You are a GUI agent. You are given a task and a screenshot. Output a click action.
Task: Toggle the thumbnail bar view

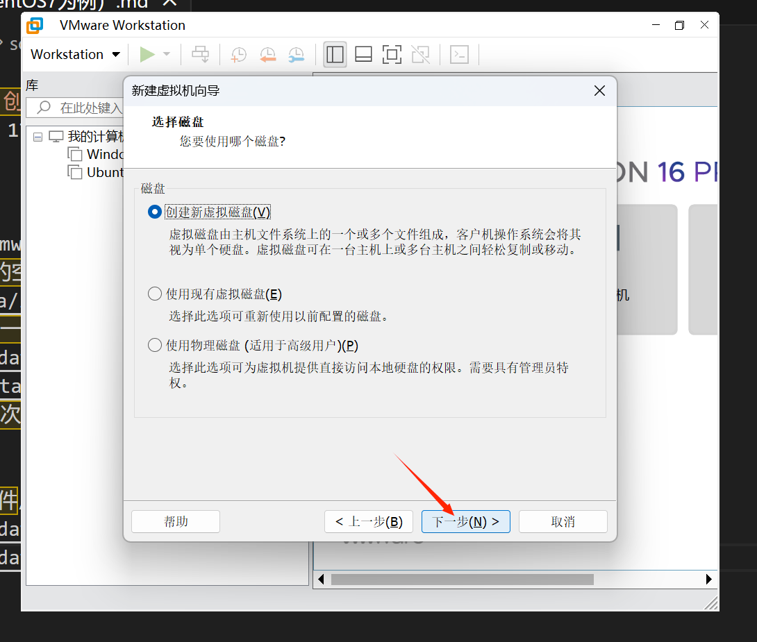tap(363, 55)
